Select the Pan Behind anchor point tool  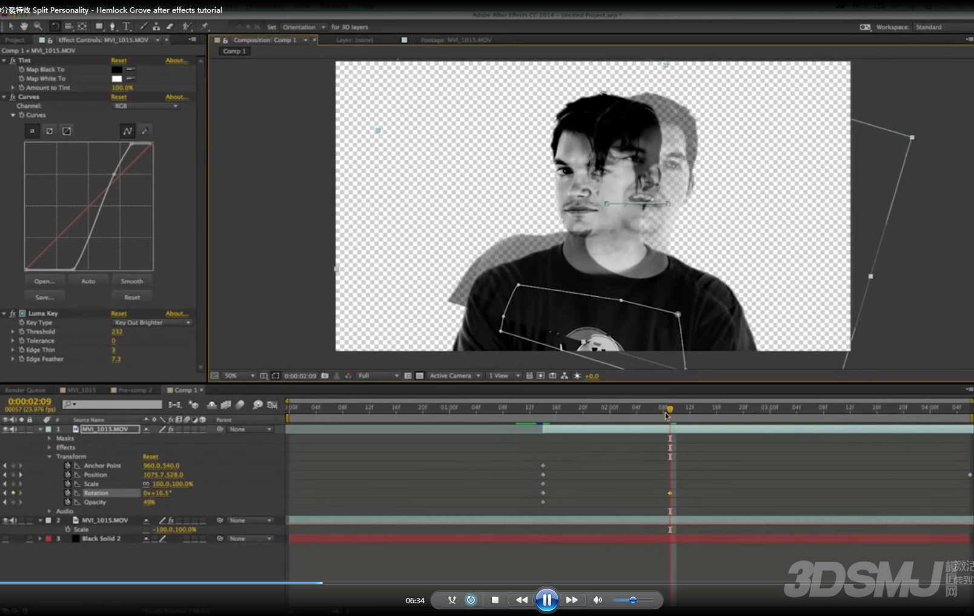[82, 27]
